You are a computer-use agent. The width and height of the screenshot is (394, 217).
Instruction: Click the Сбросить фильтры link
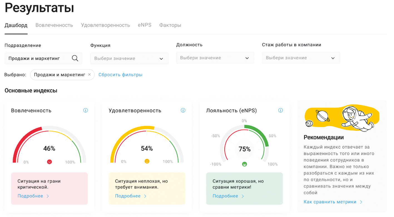(120, 75)
